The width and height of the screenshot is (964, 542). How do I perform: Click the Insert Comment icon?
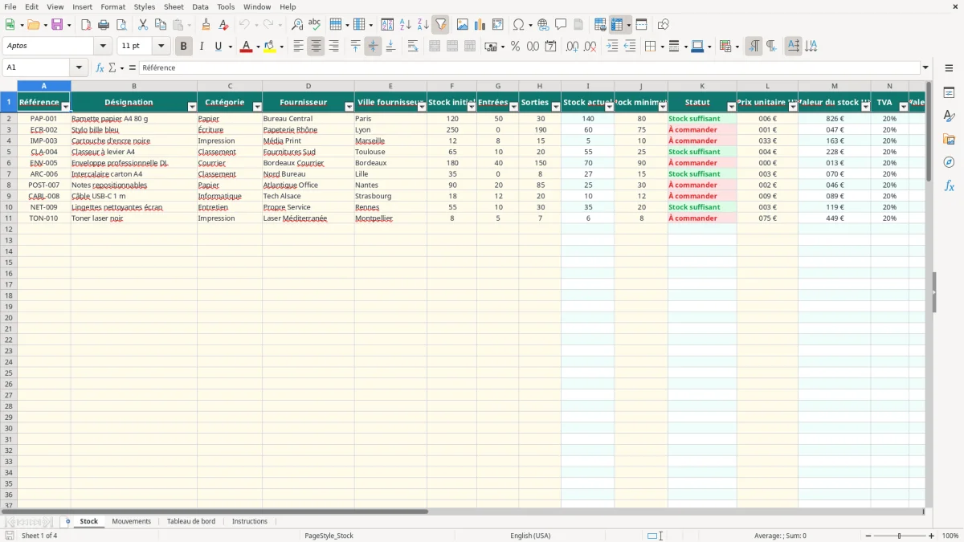click(561, 25)
